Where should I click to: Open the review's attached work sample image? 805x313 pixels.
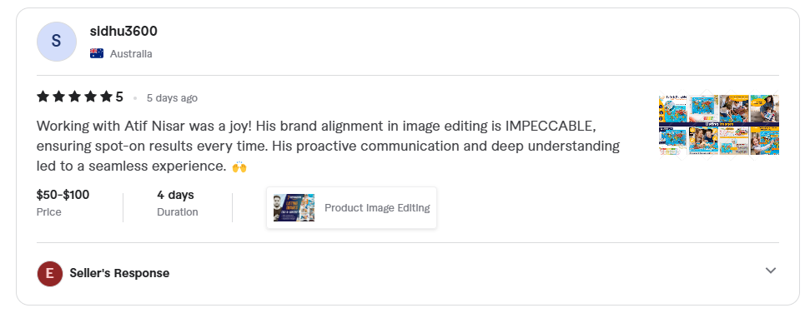coord(719,125)
